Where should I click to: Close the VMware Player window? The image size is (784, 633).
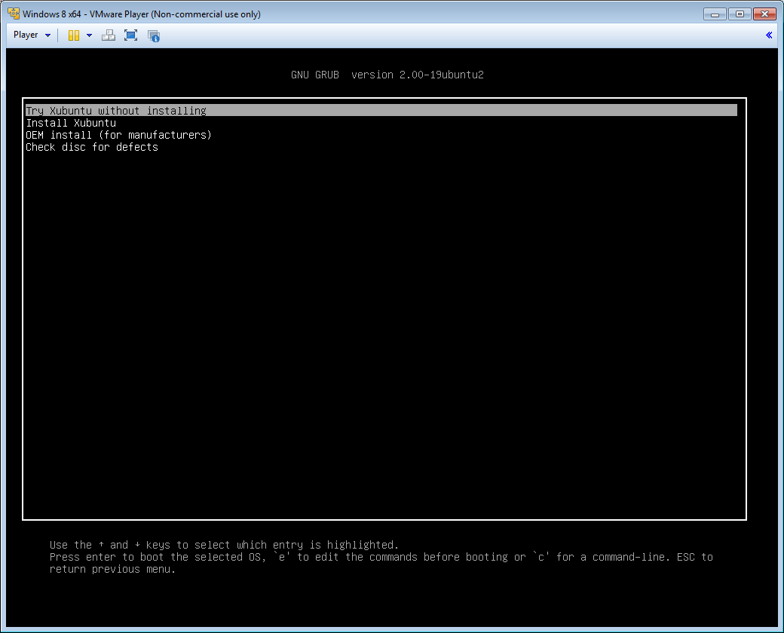point(764,14)
